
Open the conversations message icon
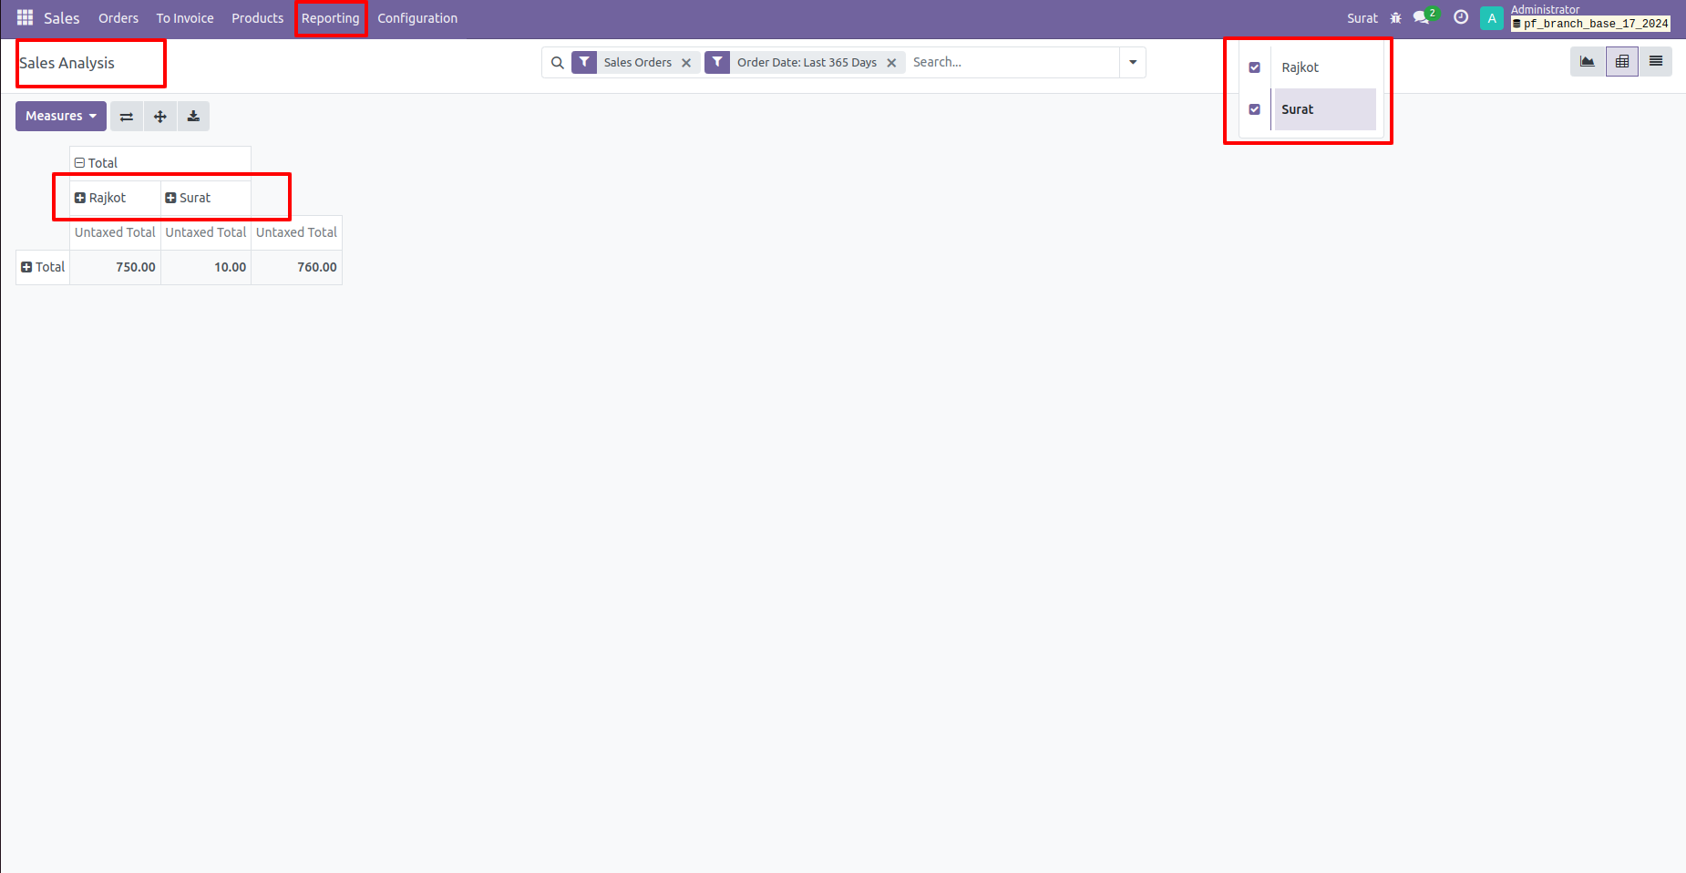point(1422,18)
